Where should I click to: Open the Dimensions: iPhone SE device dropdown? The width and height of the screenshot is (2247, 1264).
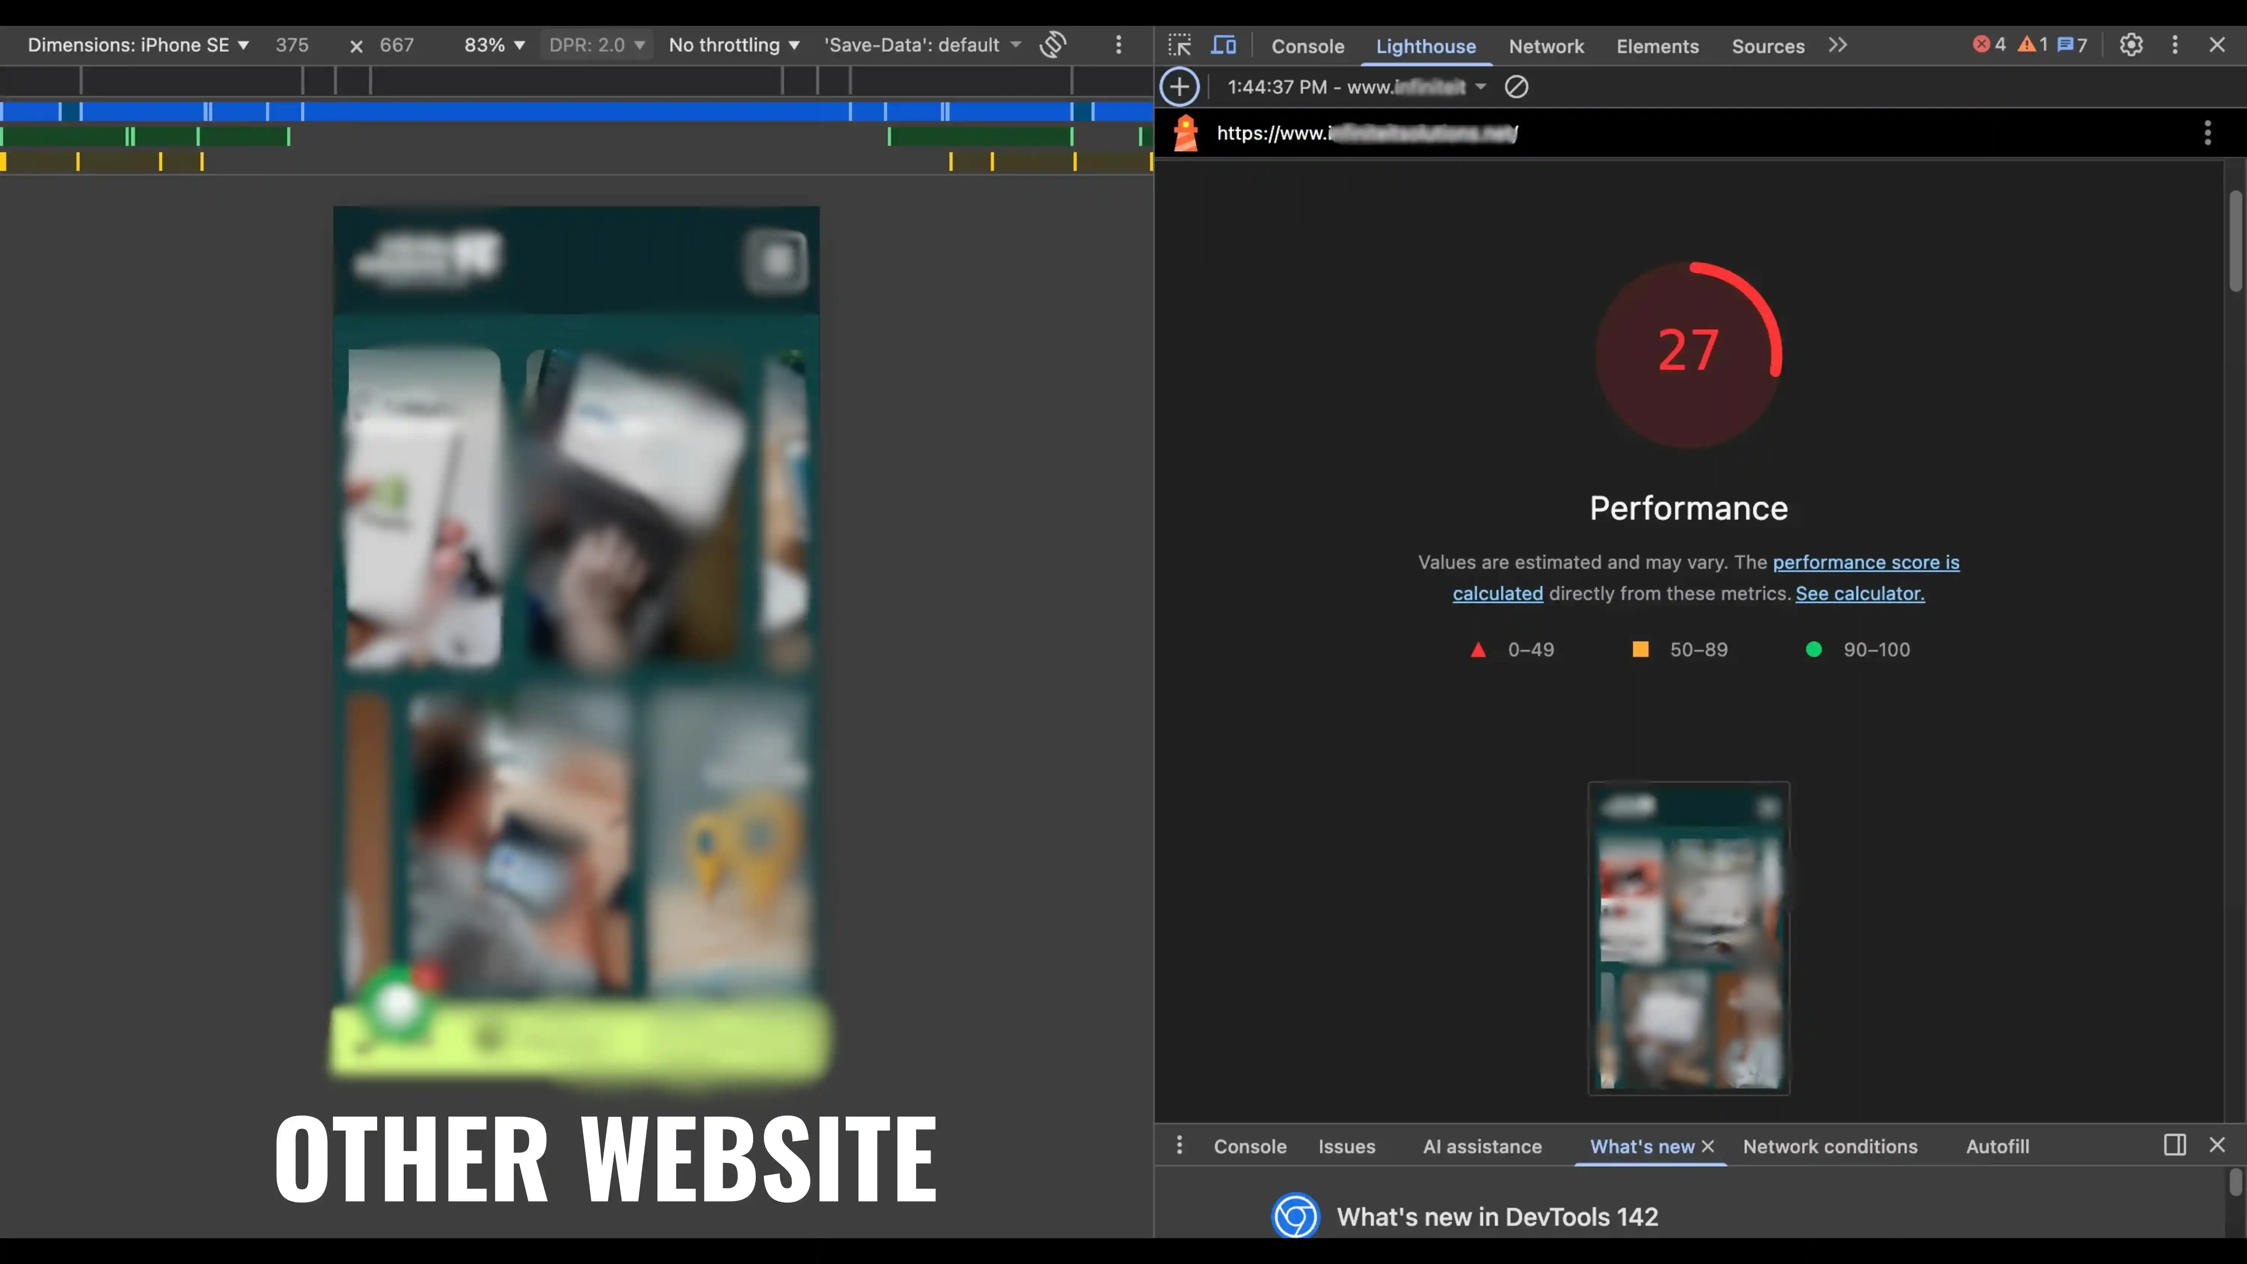coord(137,45)
